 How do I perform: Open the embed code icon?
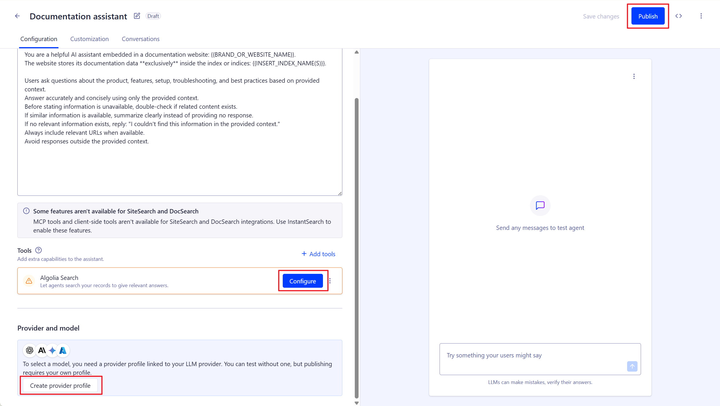coord(679,16)
